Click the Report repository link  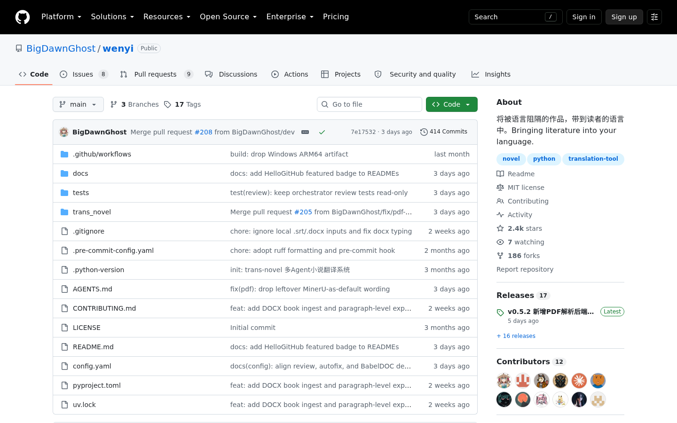(x=525, y=269)
